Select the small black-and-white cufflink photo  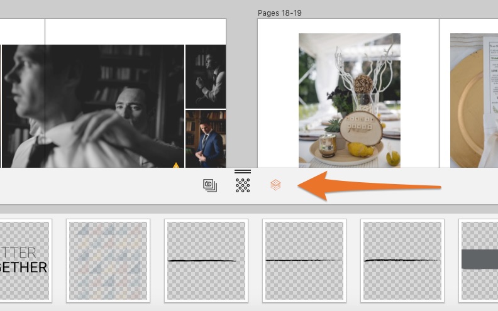[x=206, y=77]
